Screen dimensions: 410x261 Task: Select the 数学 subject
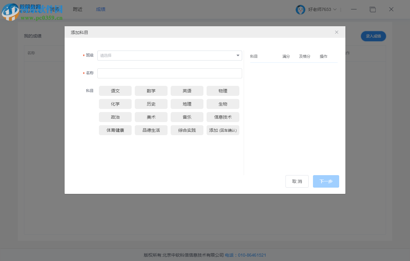tap(151, 91)
